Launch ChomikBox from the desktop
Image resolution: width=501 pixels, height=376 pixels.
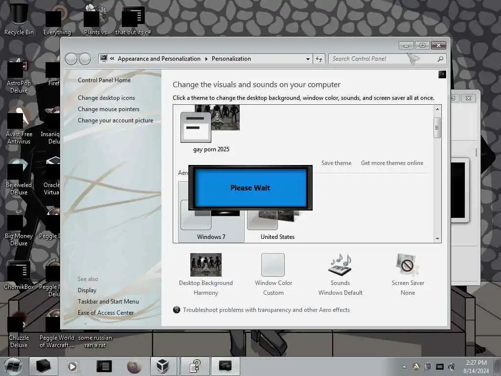pos(19,275)
